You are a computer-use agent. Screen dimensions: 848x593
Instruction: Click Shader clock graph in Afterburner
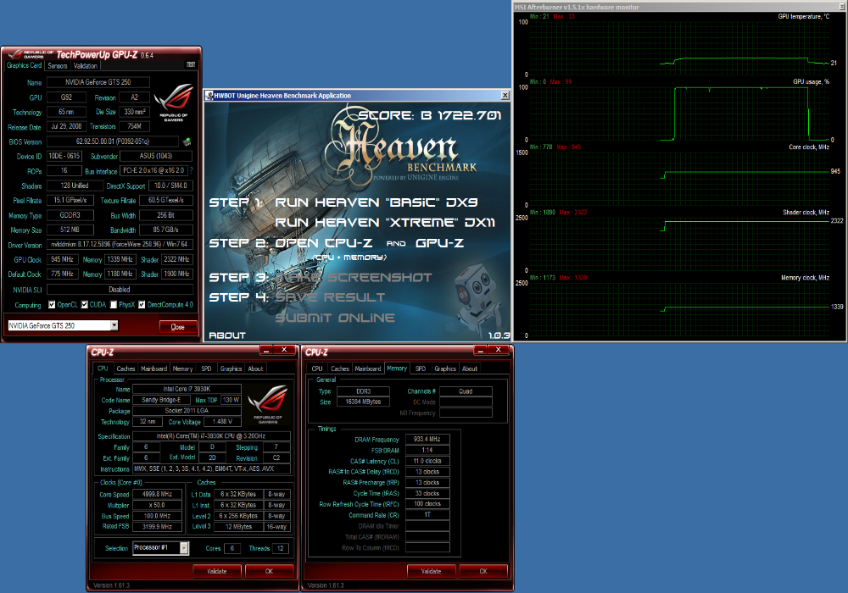tap(679, 244)
